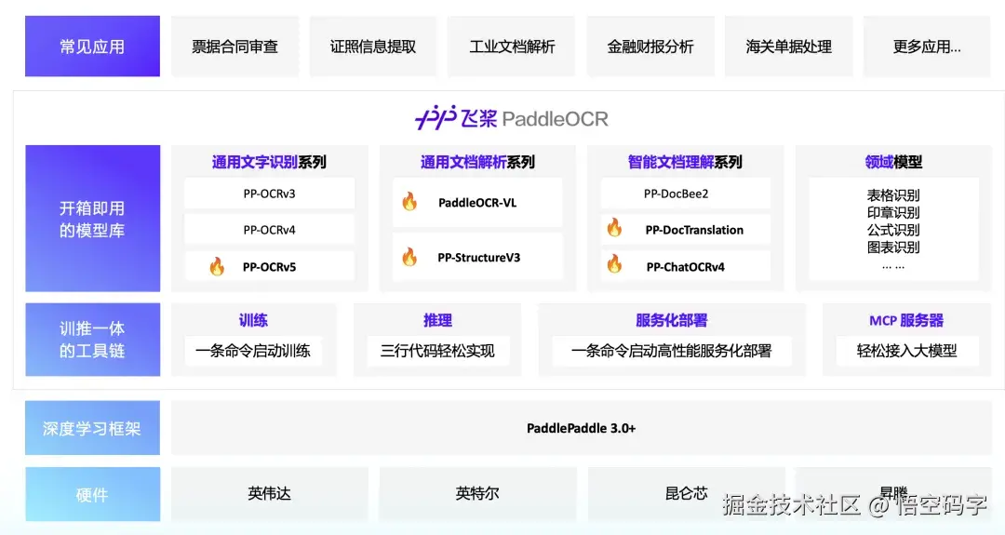1005x535 pixels.
Task: Click the 英伟达 hardware card
Action: 269,494
